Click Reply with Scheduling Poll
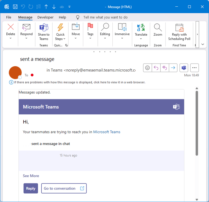 pyautogui.click(x=179, y=32)
